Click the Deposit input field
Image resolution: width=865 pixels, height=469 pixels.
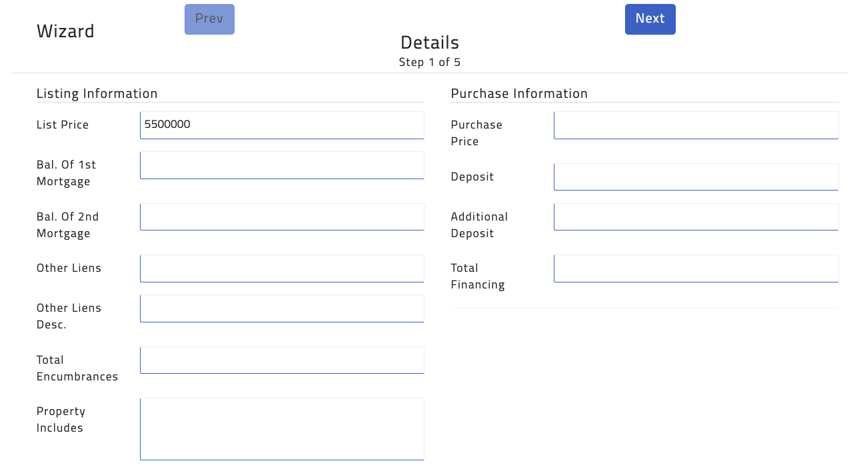(x=695, y=177)
